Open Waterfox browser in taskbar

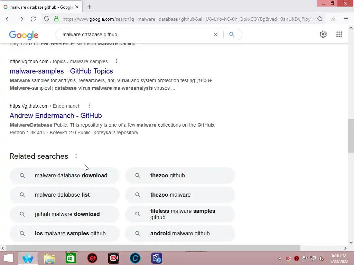(28, 258)
